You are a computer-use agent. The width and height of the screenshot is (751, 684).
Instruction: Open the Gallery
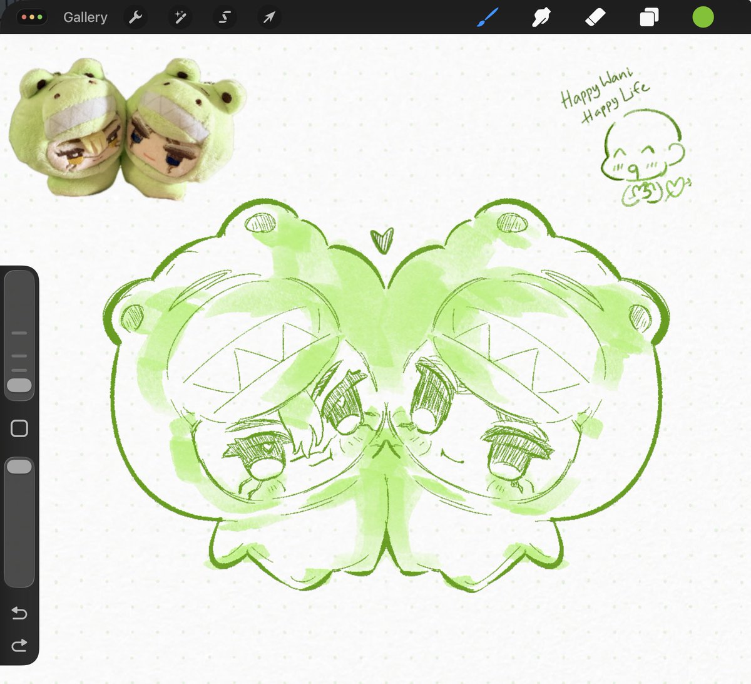coord(85,17)
